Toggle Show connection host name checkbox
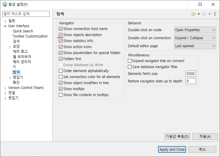 [60, 29]
